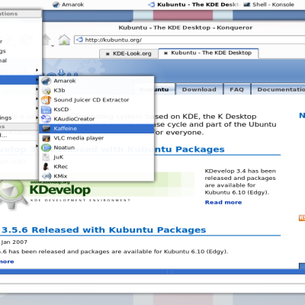Select the Kubuntu - The KDE Desktop tab
305x305 pixels.
pyautogui.click(x=208, y=53)
